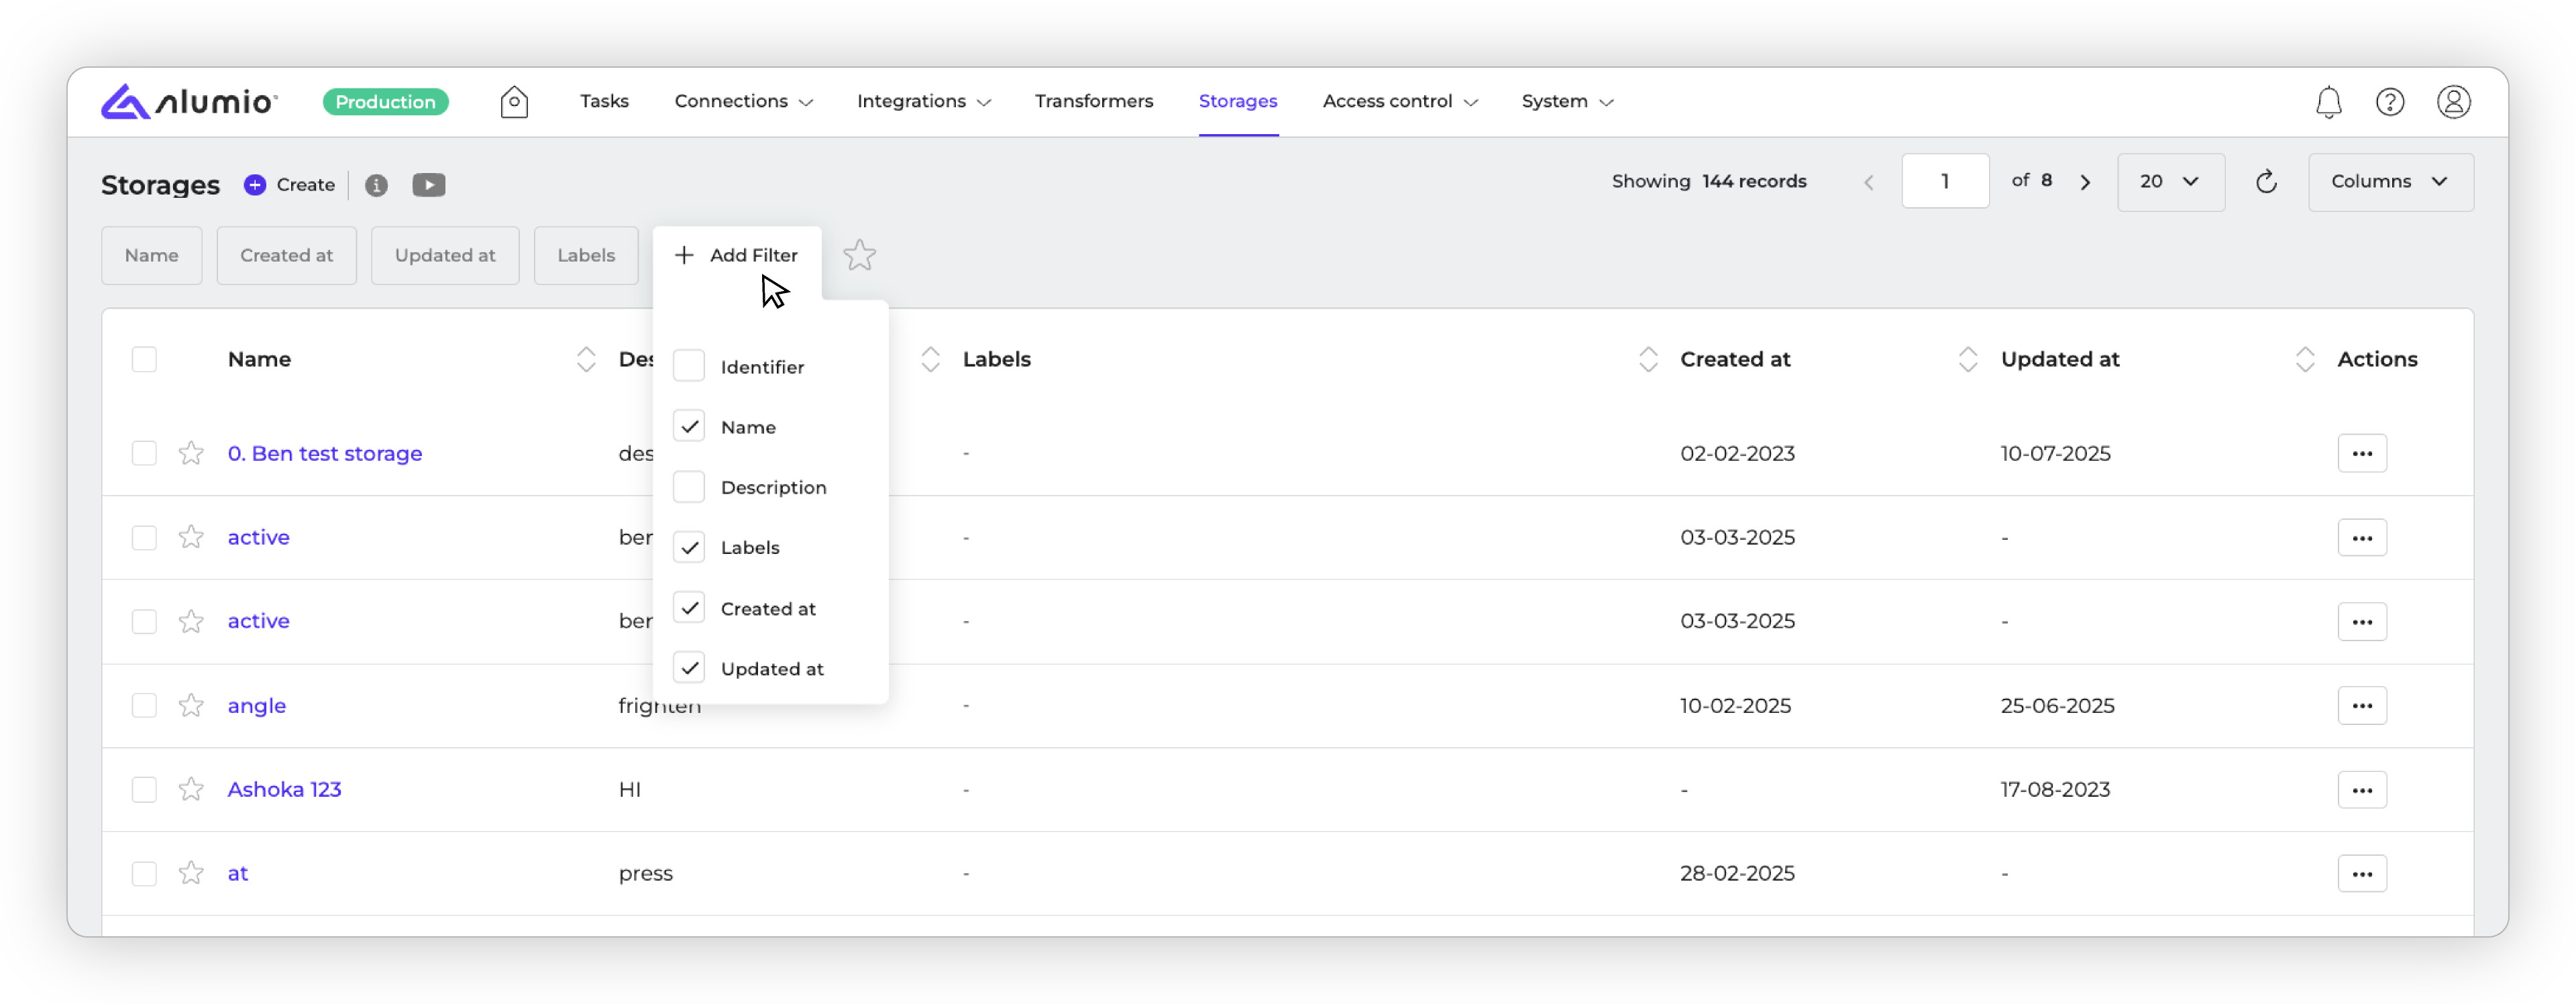Open the user profile icon
The image size is (2576, 1004).
pyautogui.click(x=2453, y=102)
